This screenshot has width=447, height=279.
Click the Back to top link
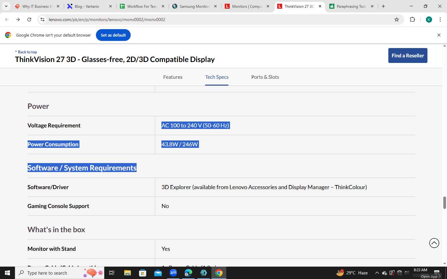point(26,52)
